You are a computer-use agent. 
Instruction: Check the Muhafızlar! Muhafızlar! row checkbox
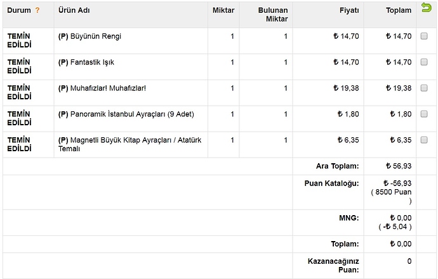click(424, 88)
